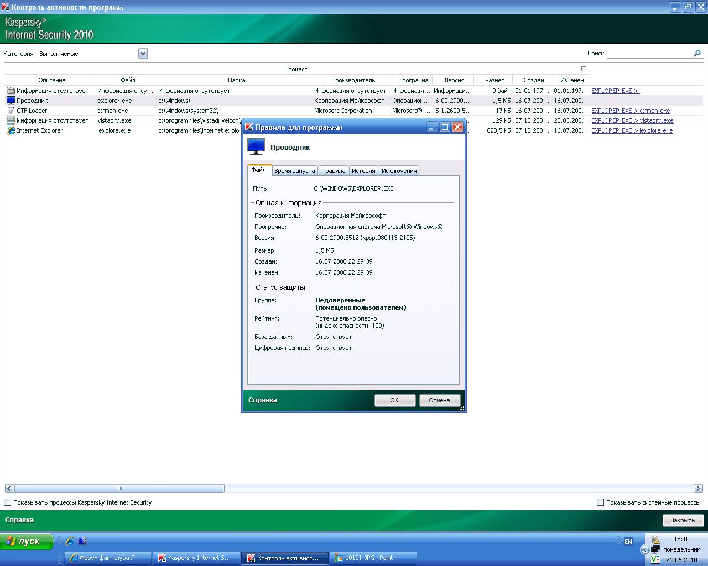The width and height of the screenshot is (708, 566).
Task: Click the EN language indicator in tray
Action: (628, 542)
